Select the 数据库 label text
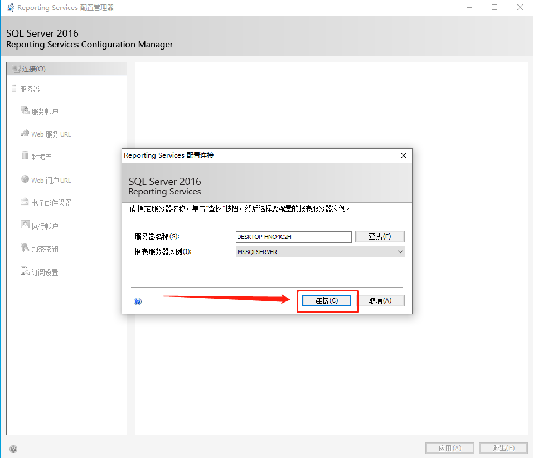Viewport: 533px width, 458px height. (41, 157)
